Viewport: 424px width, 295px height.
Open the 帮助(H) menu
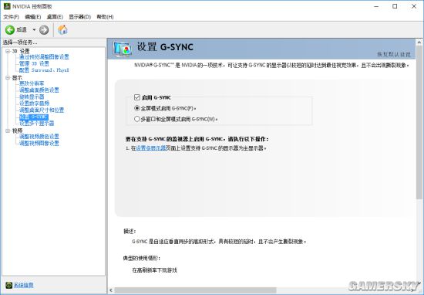(x=105, y=17)
